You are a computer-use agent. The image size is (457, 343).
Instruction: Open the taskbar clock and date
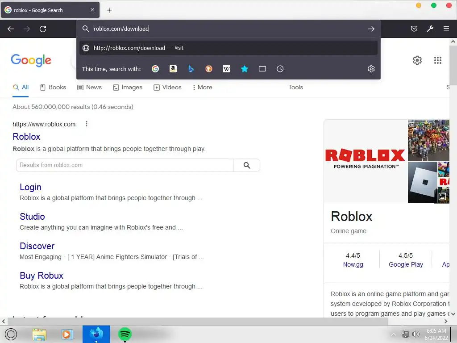[436, 334]
